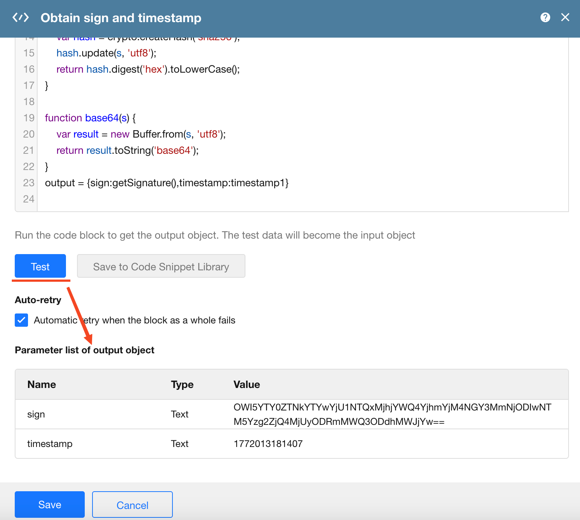Click the Name column header

42,384
